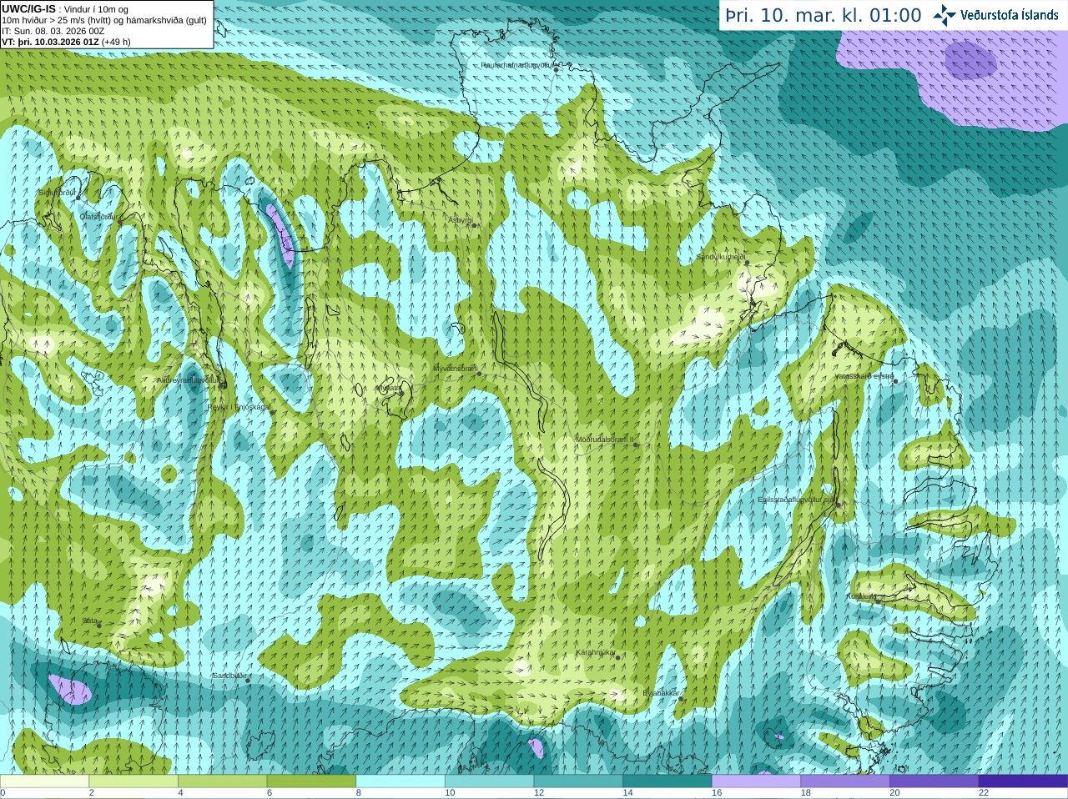Click the legend scale number 8
Image resolution: width=1068 pixels, height=799 pixels.
click(359, 793)
